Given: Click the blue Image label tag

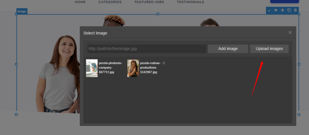Looking at the screenshot, I should 22,11.
